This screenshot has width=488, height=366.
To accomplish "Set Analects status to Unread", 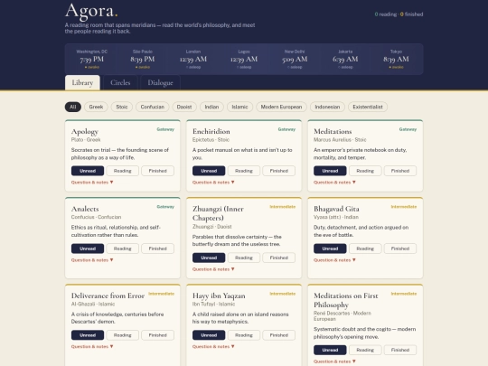I will click(88, 249).
